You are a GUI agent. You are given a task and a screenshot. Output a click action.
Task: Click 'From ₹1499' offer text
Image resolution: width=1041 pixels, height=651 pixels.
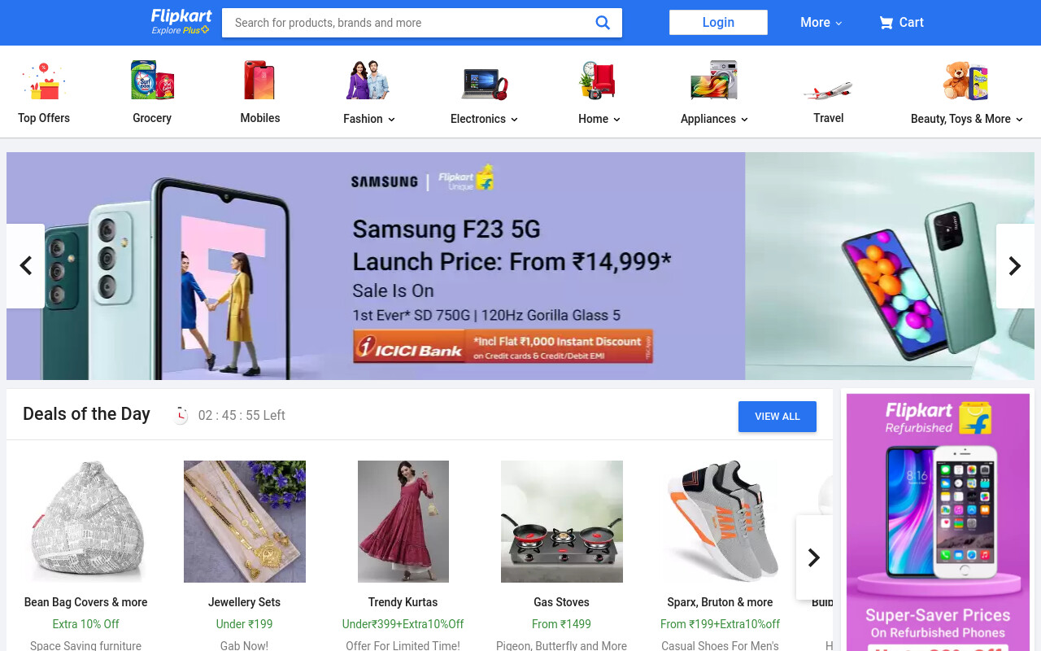561,624
